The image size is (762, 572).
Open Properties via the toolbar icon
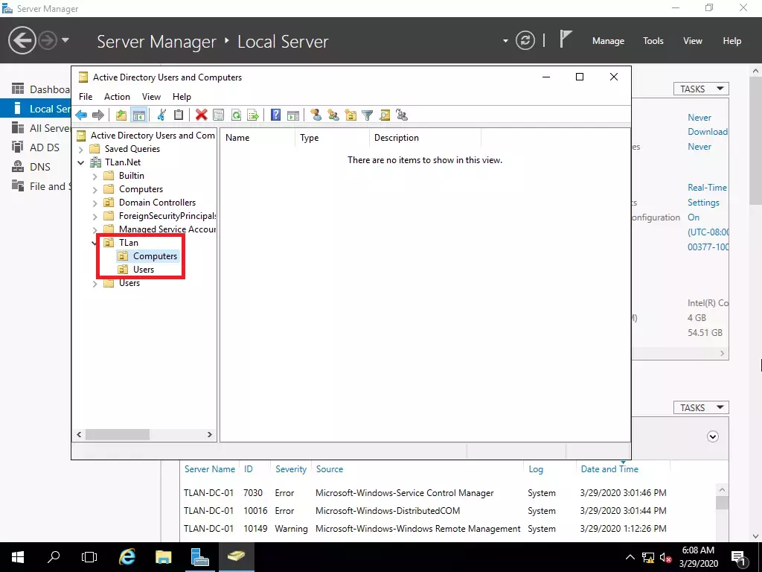[x=219, y=115]
